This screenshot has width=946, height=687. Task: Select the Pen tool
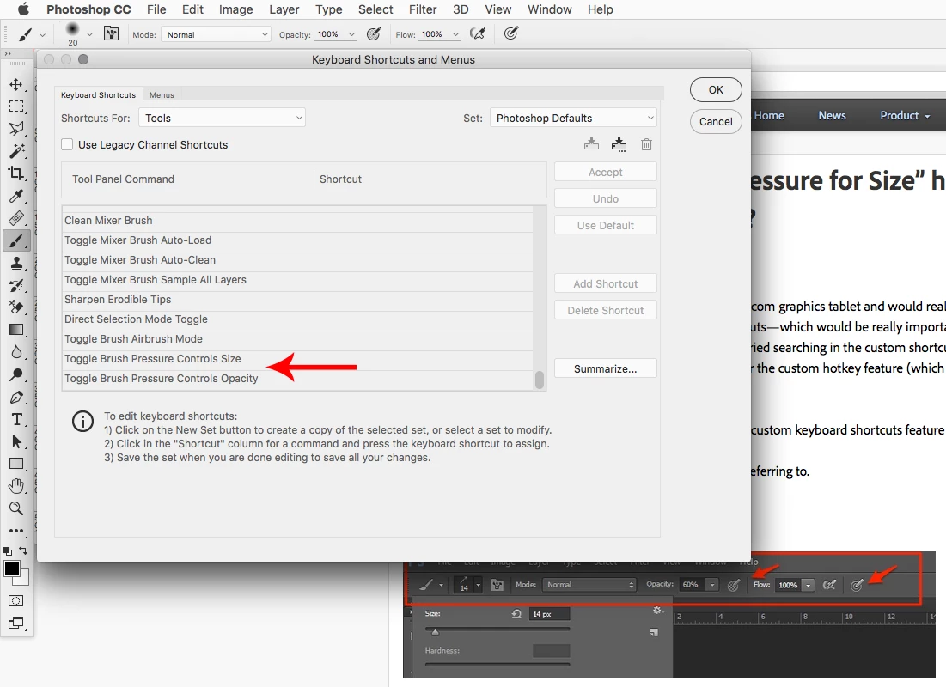point(16,398)
